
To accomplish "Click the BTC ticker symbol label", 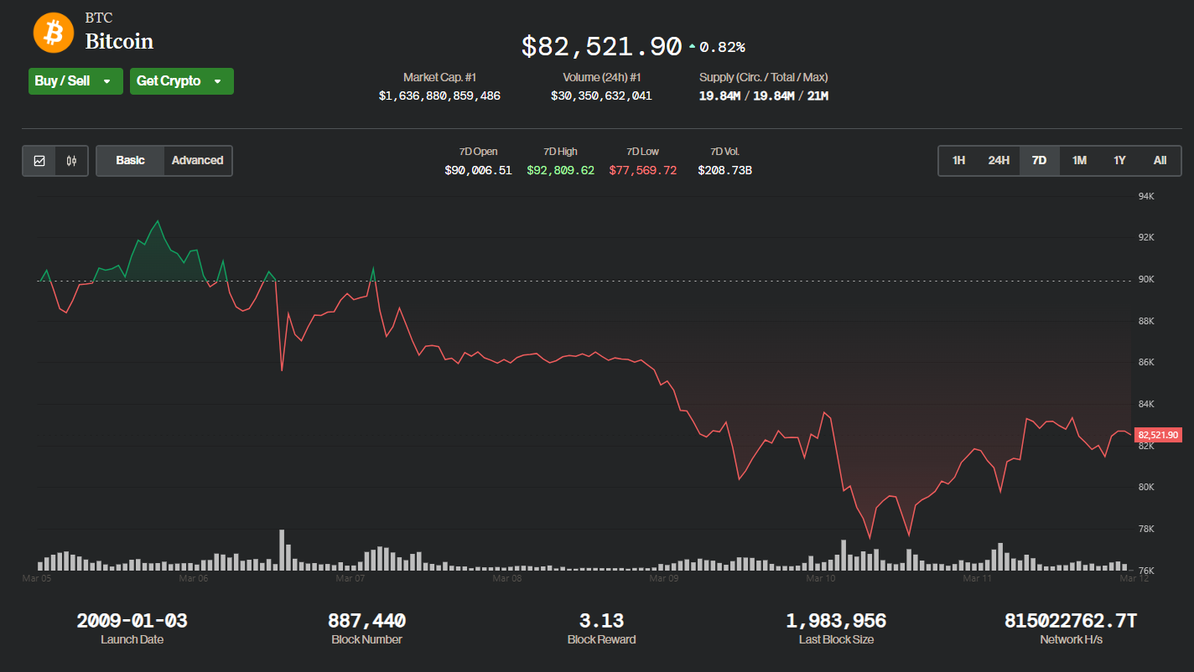I will coord(99,18).
